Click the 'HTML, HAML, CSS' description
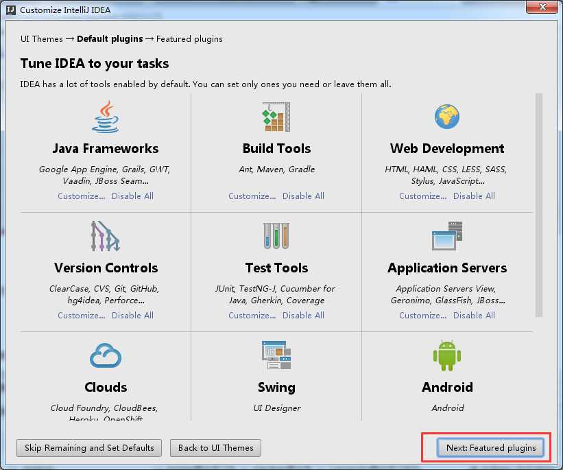 click(446, 175)
